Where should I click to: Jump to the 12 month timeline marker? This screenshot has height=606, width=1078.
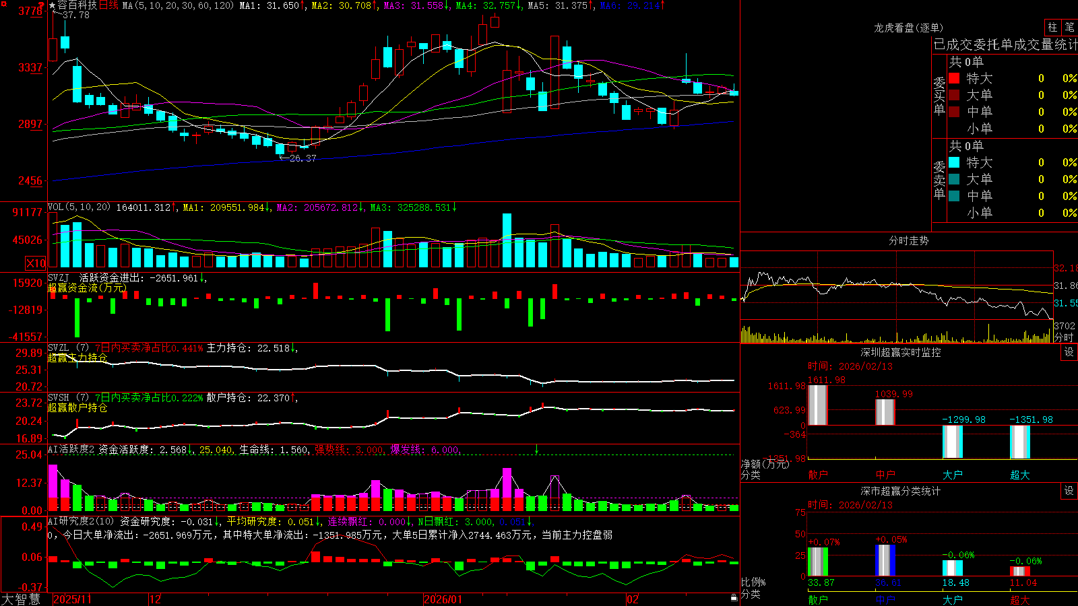[x=156, y=599]
